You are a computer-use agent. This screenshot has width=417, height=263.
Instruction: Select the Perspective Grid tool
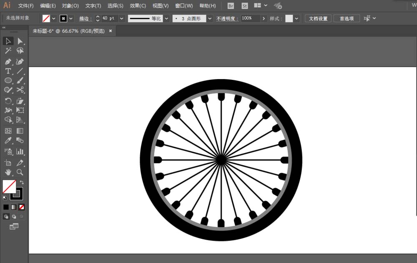[x=20, y=120]
